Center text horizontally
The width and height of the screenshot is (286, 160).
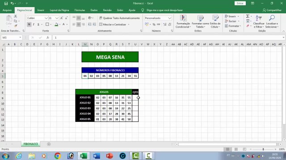pyautogui.click(x=79, y=24)
